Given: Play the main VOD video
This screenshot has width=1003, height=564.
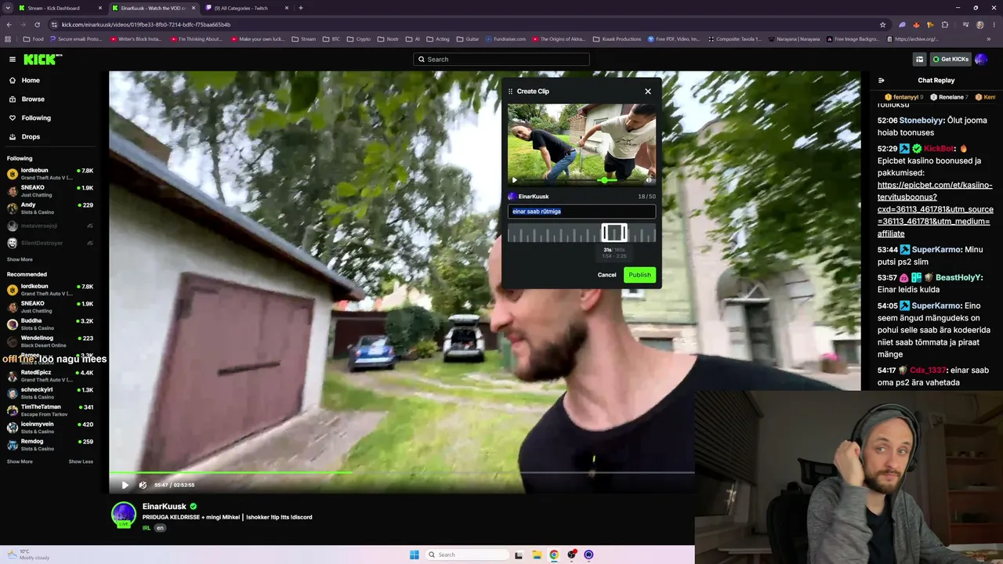Looking at the screenshot, I should pos(125,485).
